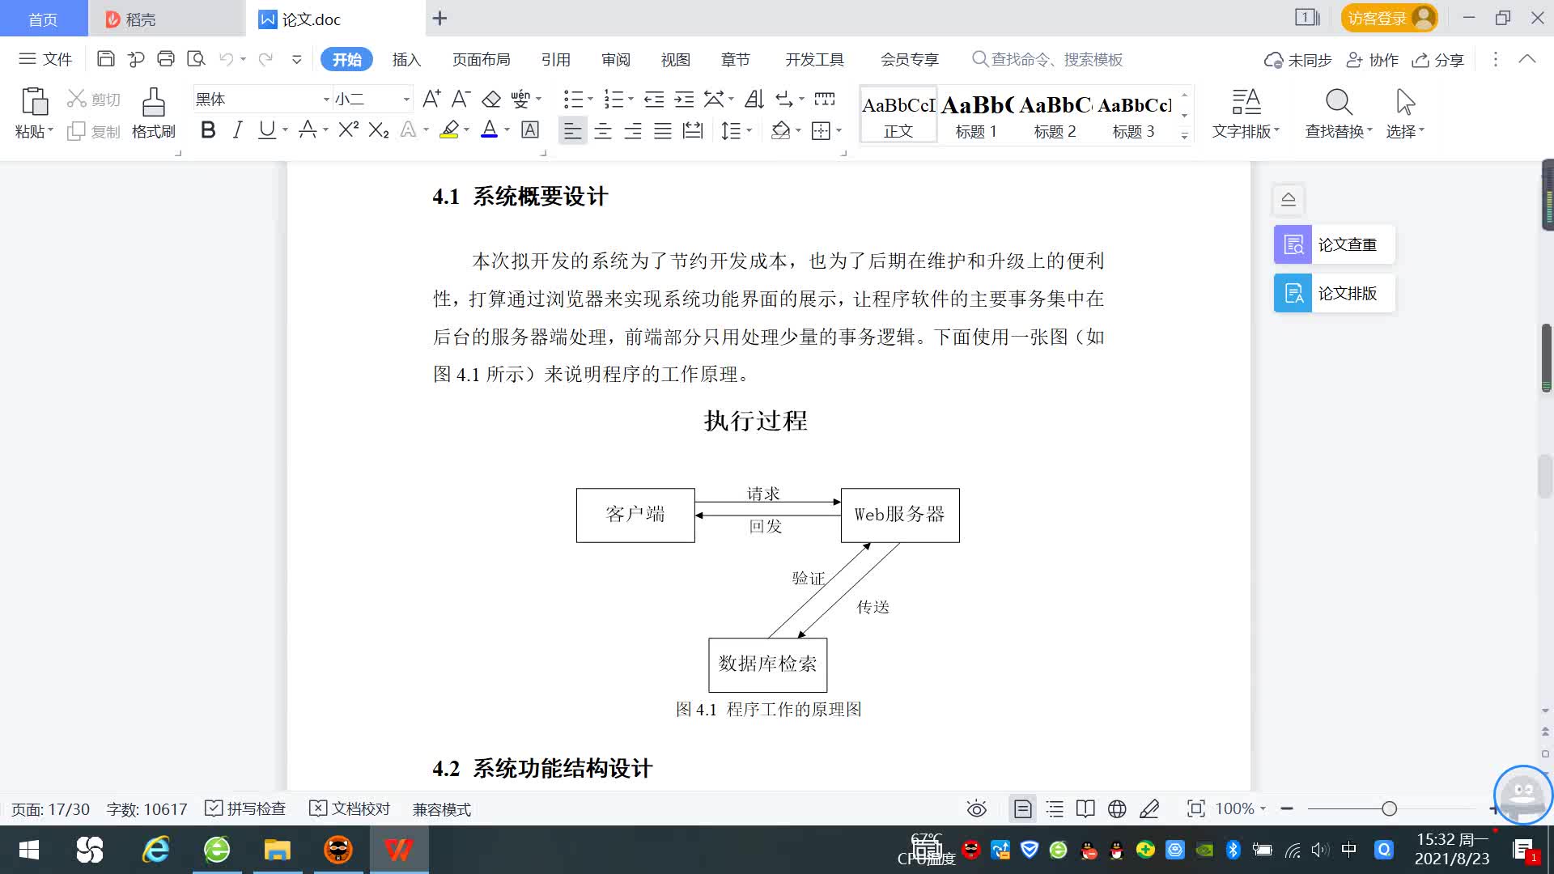
Task: Open a new document tab with plus
Action: (x=439, y=18)
